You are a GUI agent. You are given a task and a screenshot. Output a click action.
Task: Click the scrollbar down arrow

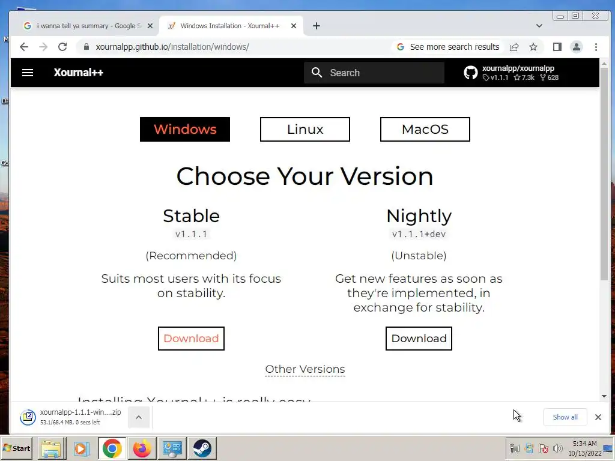tap(604, 396)
